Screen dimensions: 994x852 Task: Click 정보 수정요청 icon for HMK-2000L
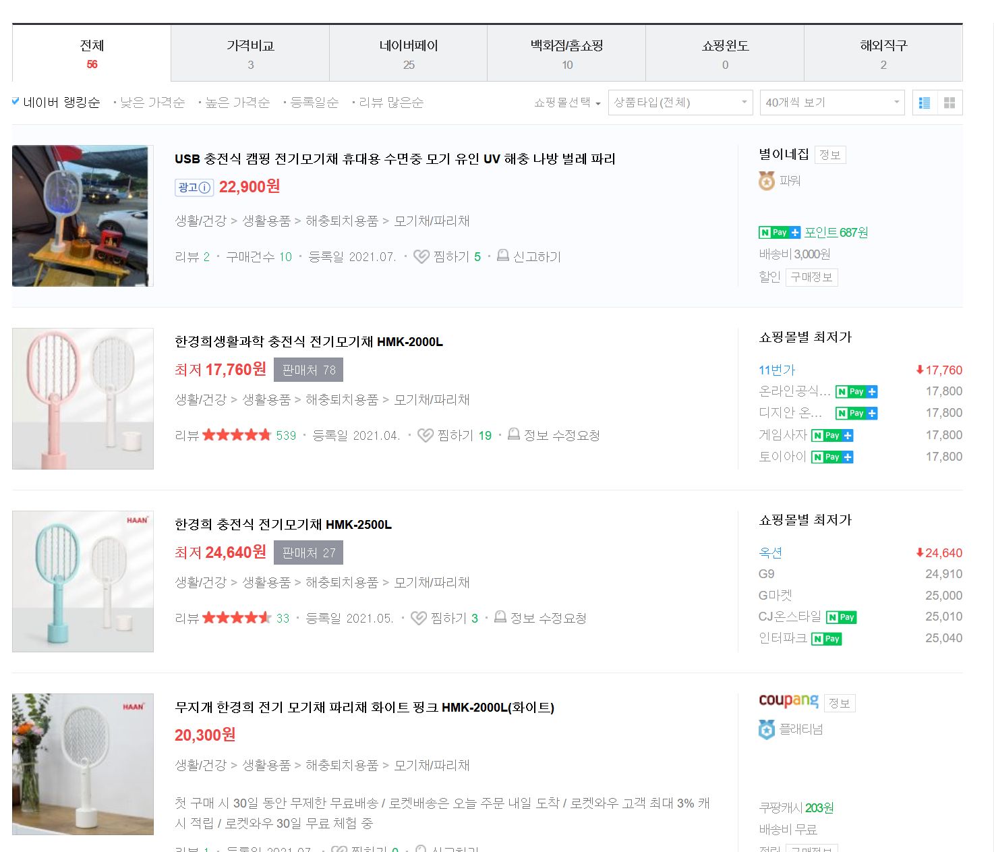(514, 434)
